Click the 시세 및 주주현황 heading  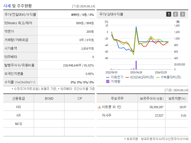click(x=17, y=6)
